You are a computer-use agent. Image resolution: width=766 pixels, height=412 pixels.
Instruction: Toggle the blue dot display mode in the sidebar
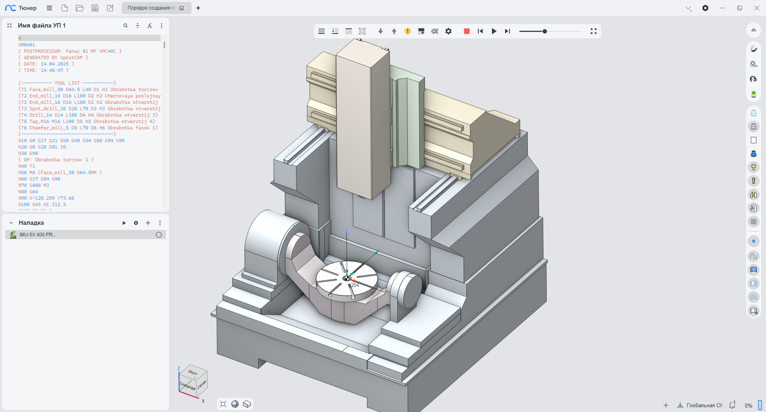tap(753, 241)
